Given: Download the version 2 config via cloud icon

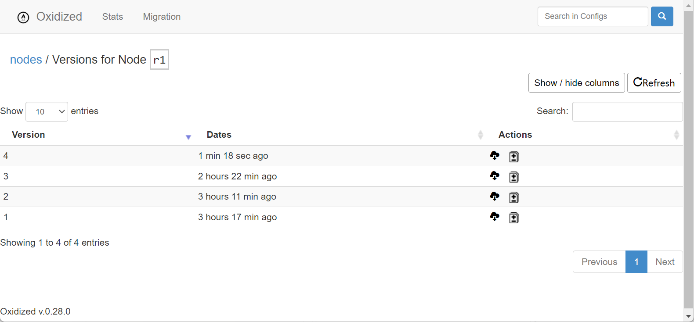Looking at the screenshot, I should (x=495, y=196).
